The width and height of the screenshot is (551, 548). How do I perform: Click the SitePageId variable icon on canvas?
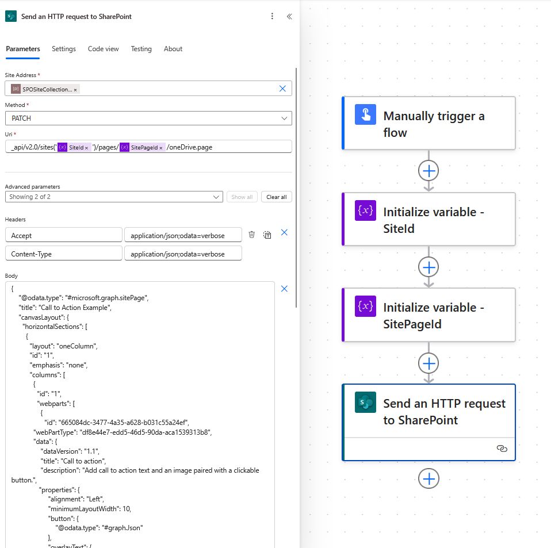[x=365, y=306]
